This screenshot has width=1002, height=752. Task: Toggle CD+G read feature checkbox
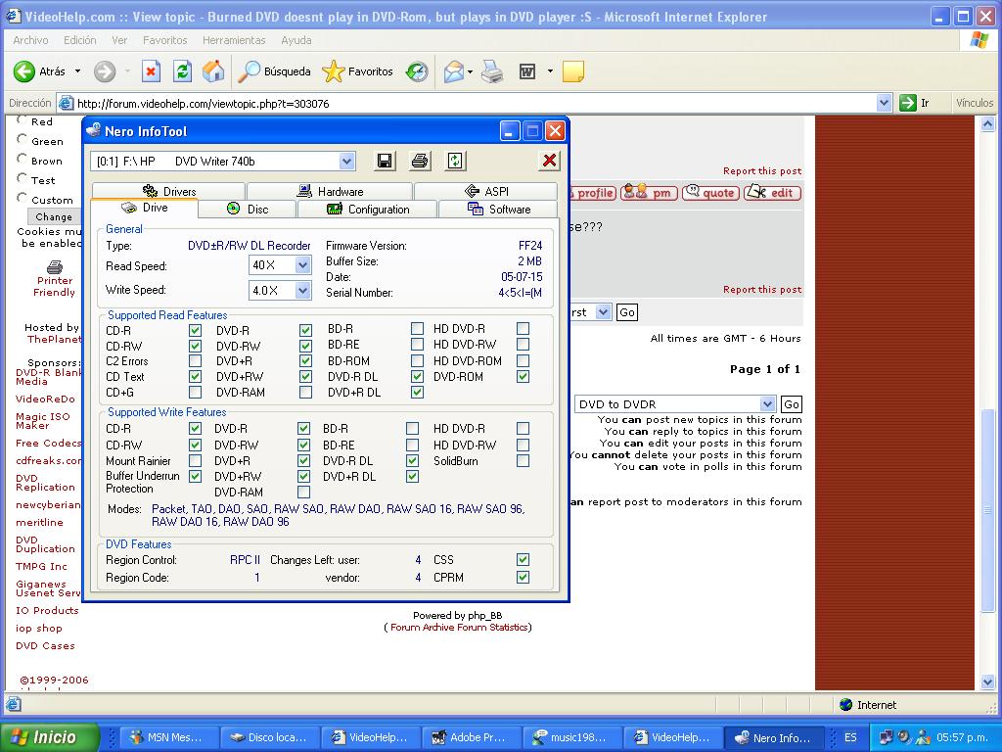coord(195,392)
